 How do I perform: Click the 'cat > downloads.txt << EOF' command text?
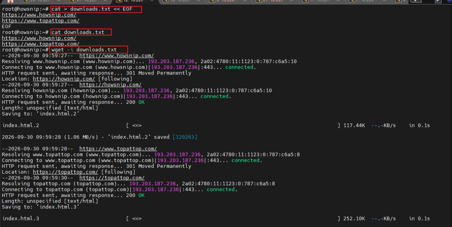click(x=92, y=9)
